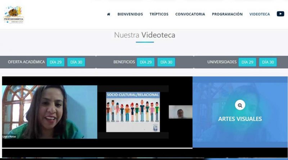The image size is (288, 160).
Task: Open the Artes Visuales video title
Action: [240, 119]
